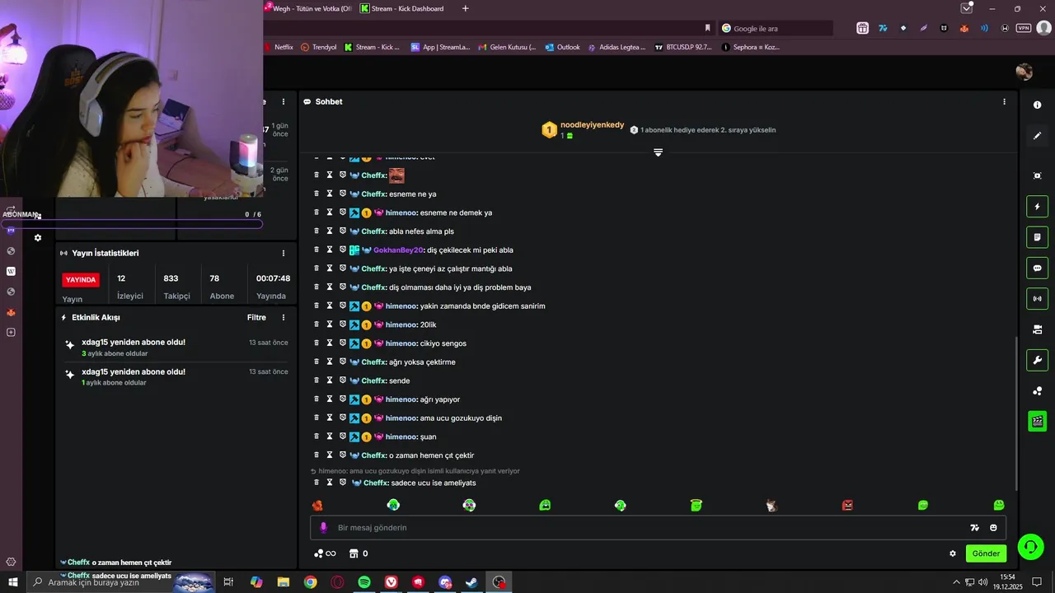1055x593 pixels.
Task: Open browser tab list dropdown arrow
Action: tap(966, 8)
